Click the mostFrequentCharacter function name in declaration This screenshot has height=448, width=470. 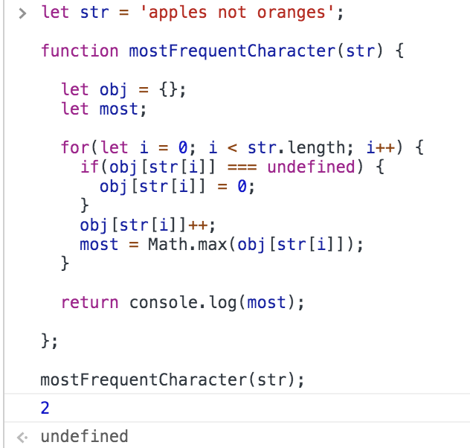click(x=232, y=51)
